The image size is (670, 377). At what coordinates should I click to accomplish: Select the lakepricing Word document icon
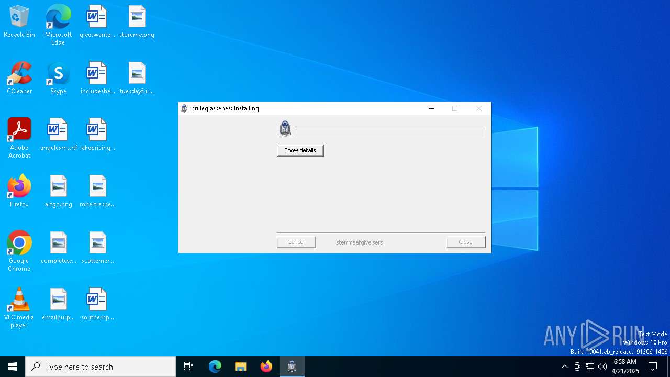(x=97, y=135)
